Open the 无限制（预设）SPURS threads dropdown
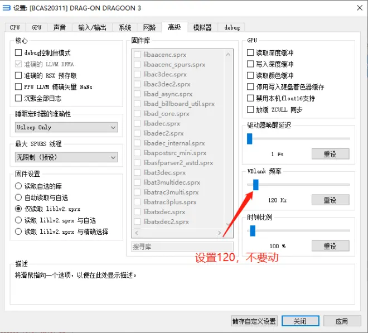Image resolution: width=368 pixels, height=333 pixels. [x=66, y=157]
